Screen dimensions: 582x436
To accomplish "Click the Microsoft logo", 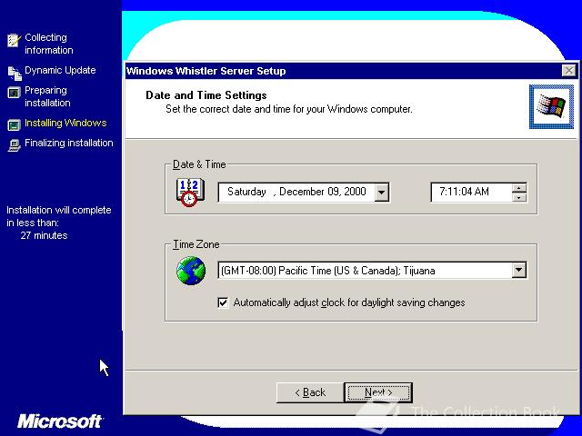I will [59, 421].
